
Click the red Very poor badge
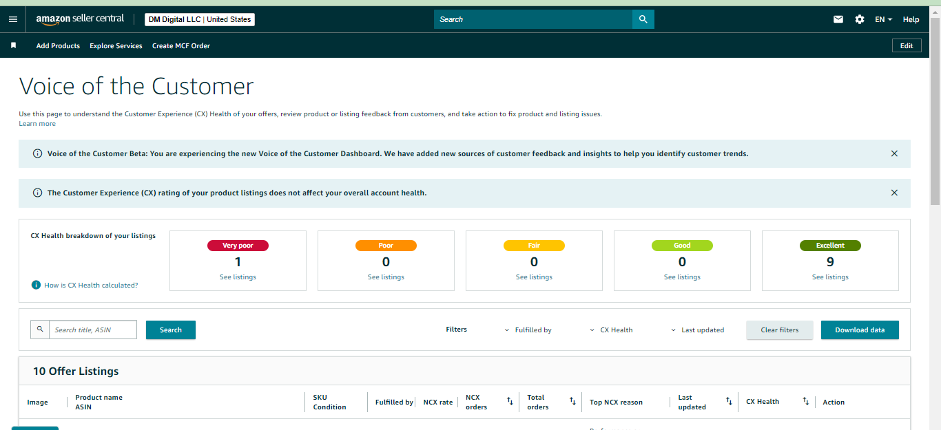pos(238,246)
